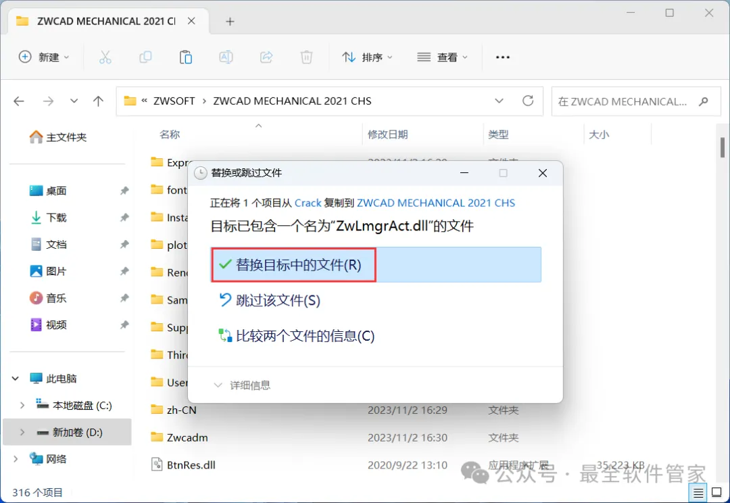Expand 详细信息 in the replace dialog
This screenshot has width=730, height=503.
pos(241,385)
